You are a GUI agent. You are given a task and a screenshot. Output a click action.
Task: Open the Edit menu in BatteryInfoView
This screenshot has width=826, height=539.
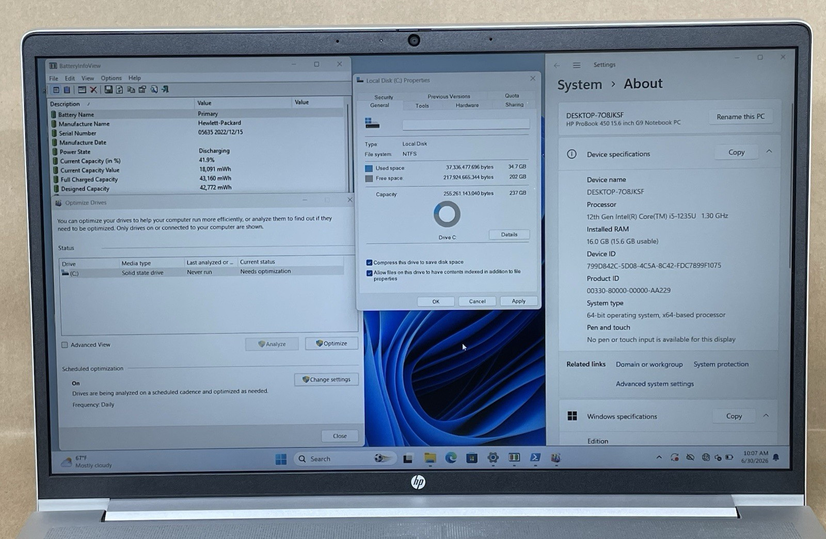(70, 78)
